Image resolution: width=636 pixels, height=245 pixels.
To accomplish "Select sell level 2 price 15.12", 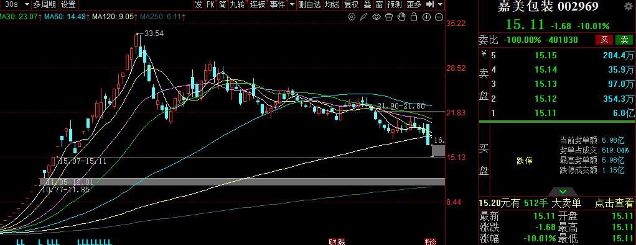I will [x=546, y=99].
